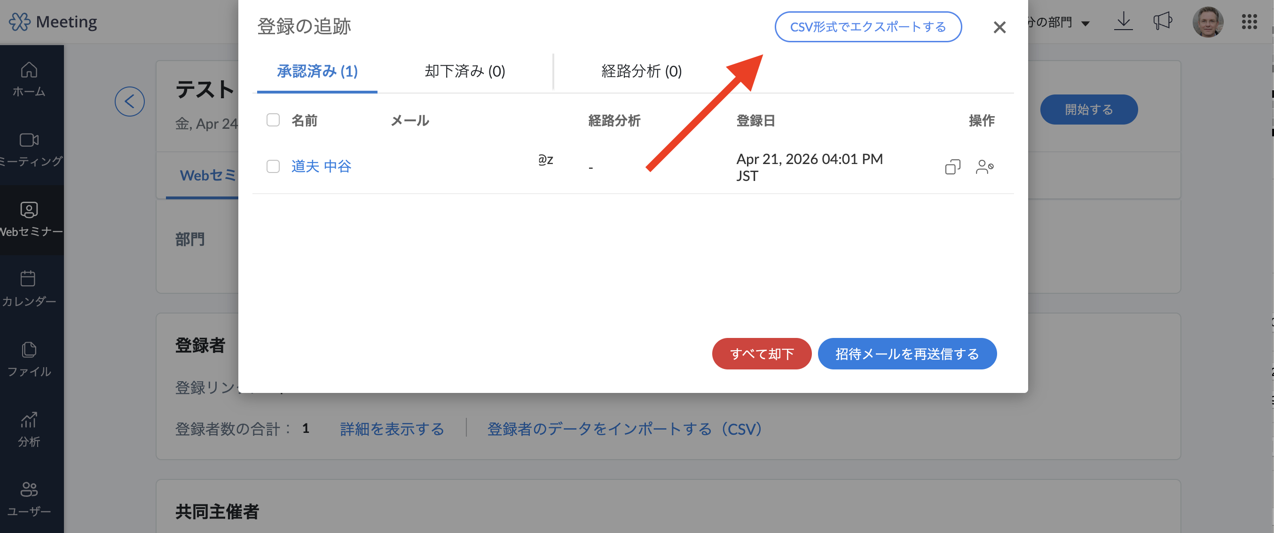Click the CSV形式でエクスポートする button
This screenshot has height=533, width=1274.
click(867, 27)
